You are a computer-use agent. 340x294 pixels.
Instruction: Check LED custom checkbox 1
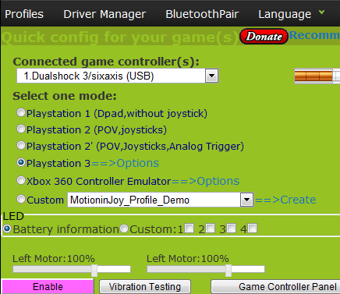coord(189,228)
